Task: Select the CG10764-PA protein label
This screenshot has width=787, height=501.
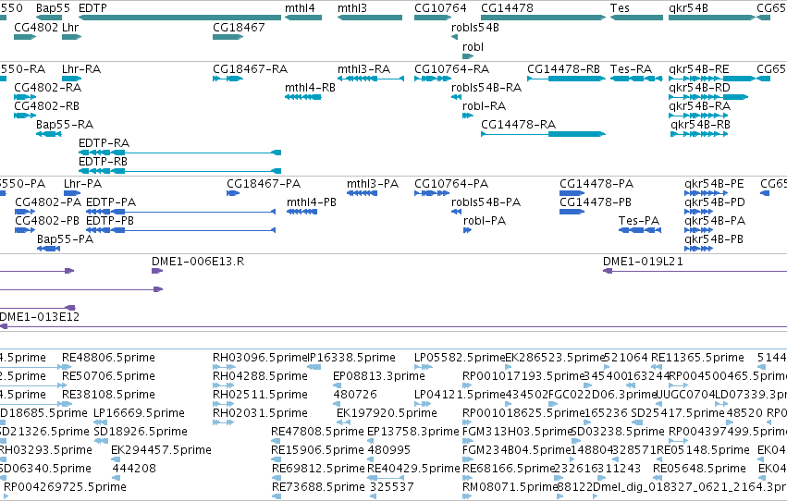Action: [451, 184]
